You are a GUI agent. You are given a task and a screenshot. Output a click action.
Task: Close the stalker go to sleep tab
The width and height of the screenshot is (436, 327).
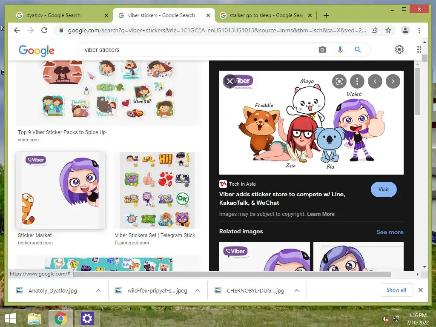(x=310, y=16)
